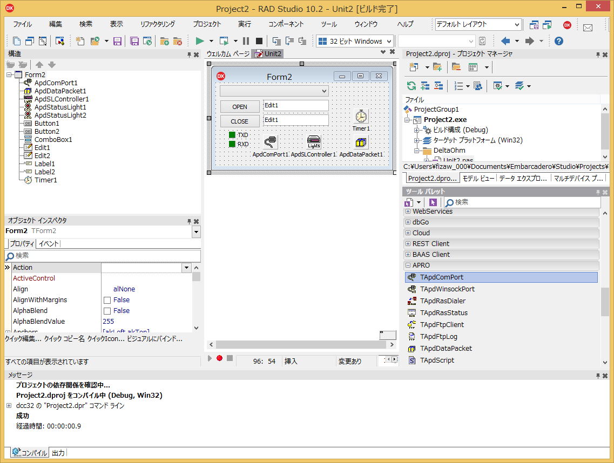Viewport: 614px width, 463px height.
Task: Expand dcc32 command line message
Action: pos(9,405)
